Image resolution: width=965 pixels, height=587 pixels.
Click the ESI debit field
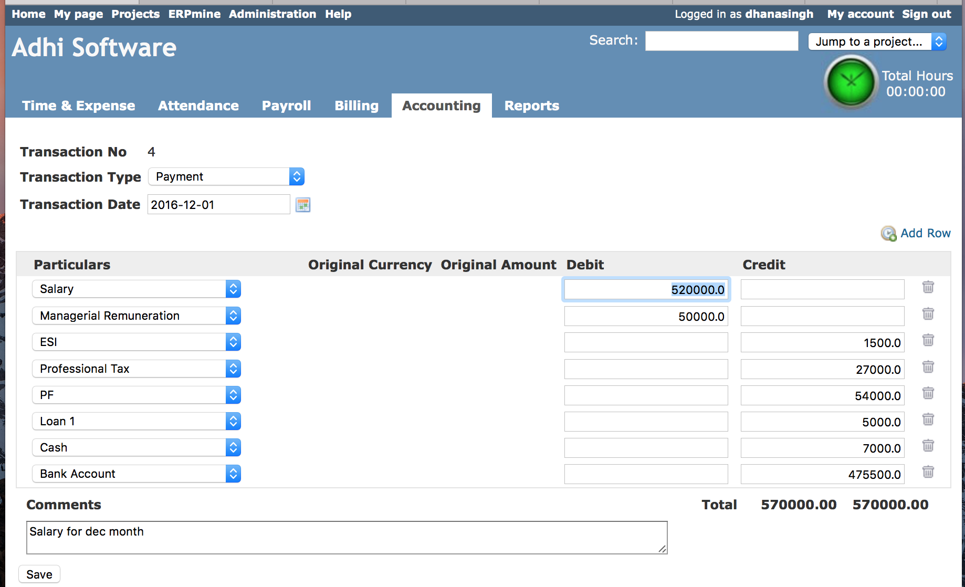[x=646, y=342]
